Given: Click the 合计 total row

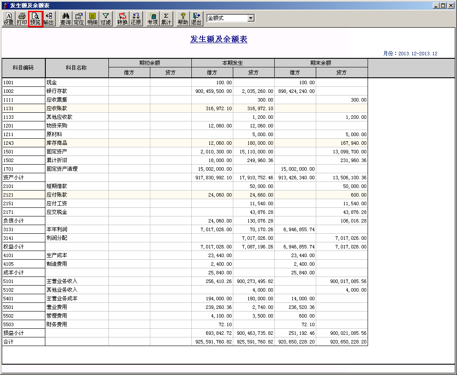Looking at the screenshot, I should 185,342.
